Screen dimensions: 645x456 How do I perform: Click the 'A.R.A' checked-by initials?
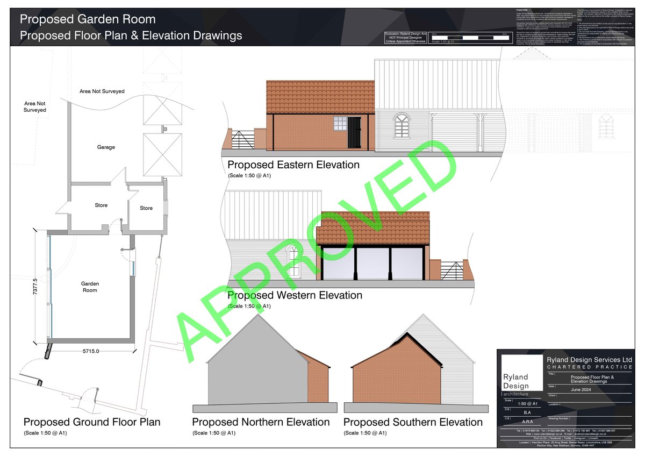pos(527,422)
